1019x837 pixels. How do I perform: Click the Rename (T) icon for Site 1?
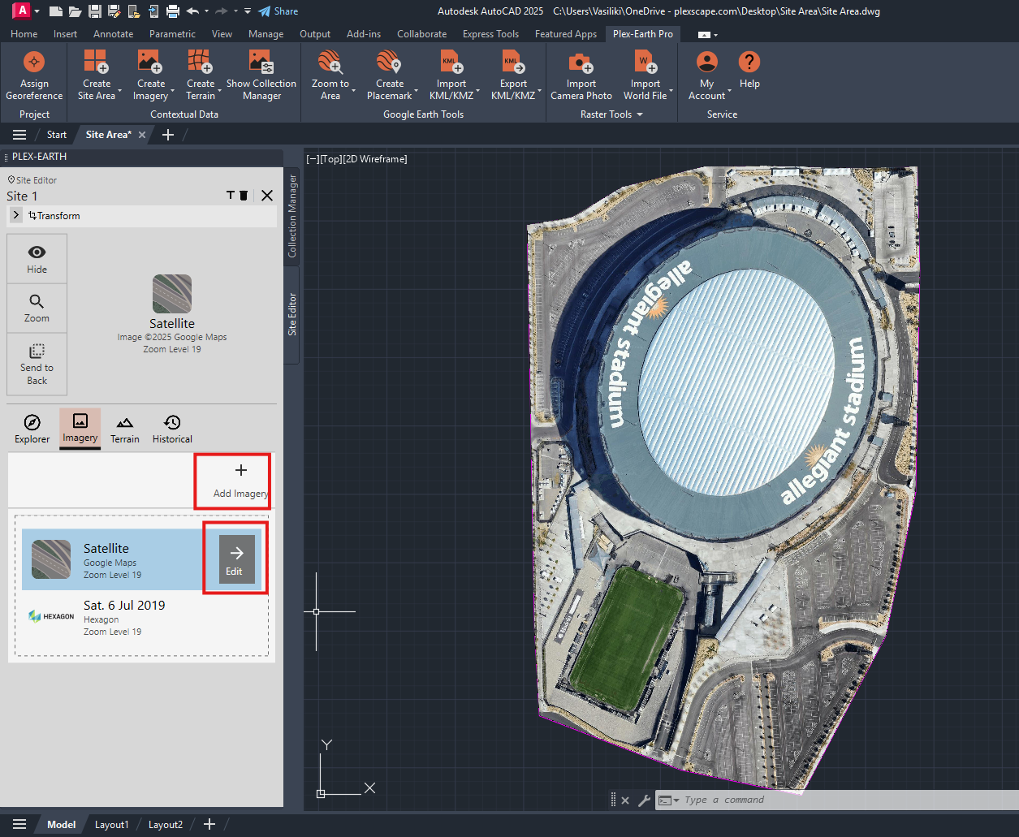231,196
